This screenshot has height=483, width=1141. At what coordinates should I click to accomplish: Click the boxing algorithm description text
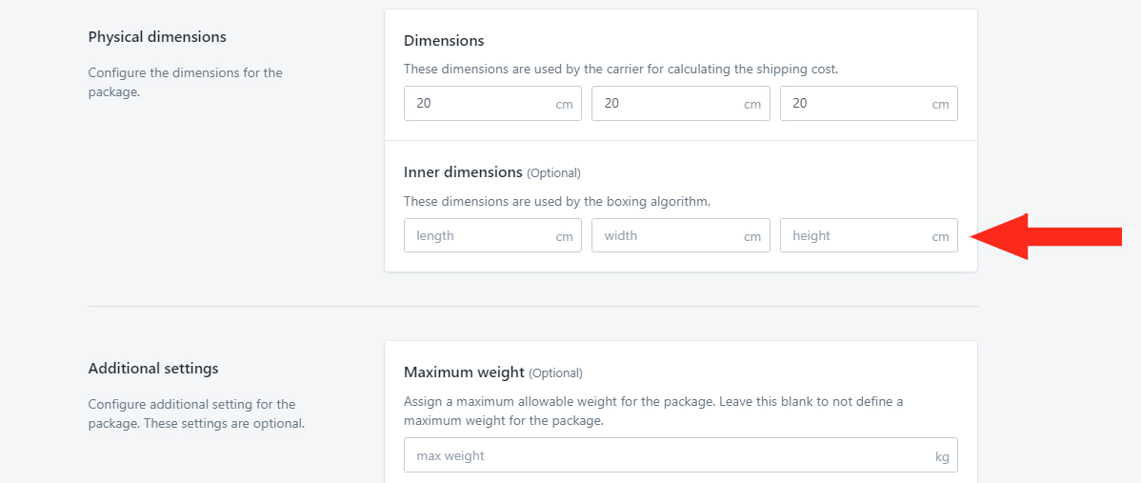click(557, 202)
